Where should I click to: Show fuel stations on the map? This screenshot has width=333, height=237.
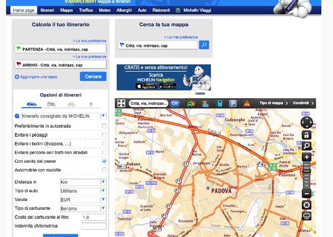coord(219,103)
